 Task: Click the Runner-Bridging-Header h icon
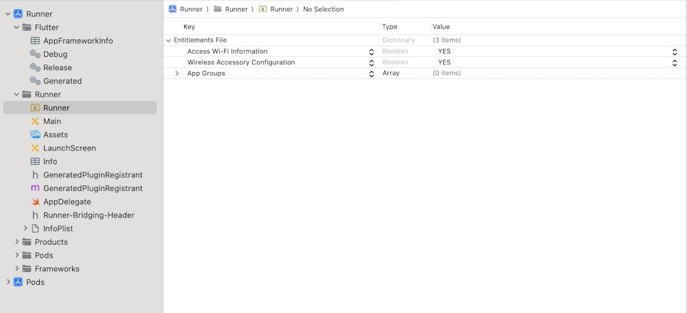click(35, 215)
